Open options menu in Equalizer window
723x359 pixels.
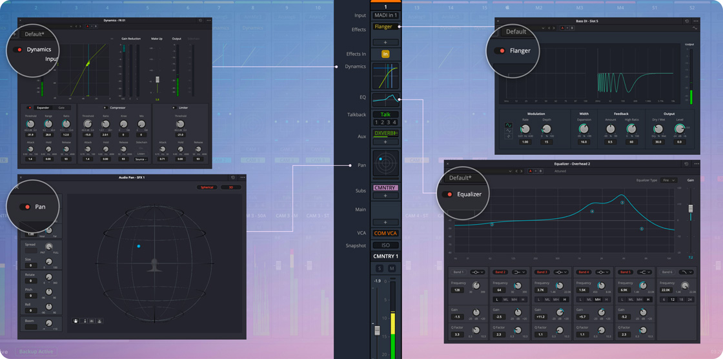coord(696,164)
